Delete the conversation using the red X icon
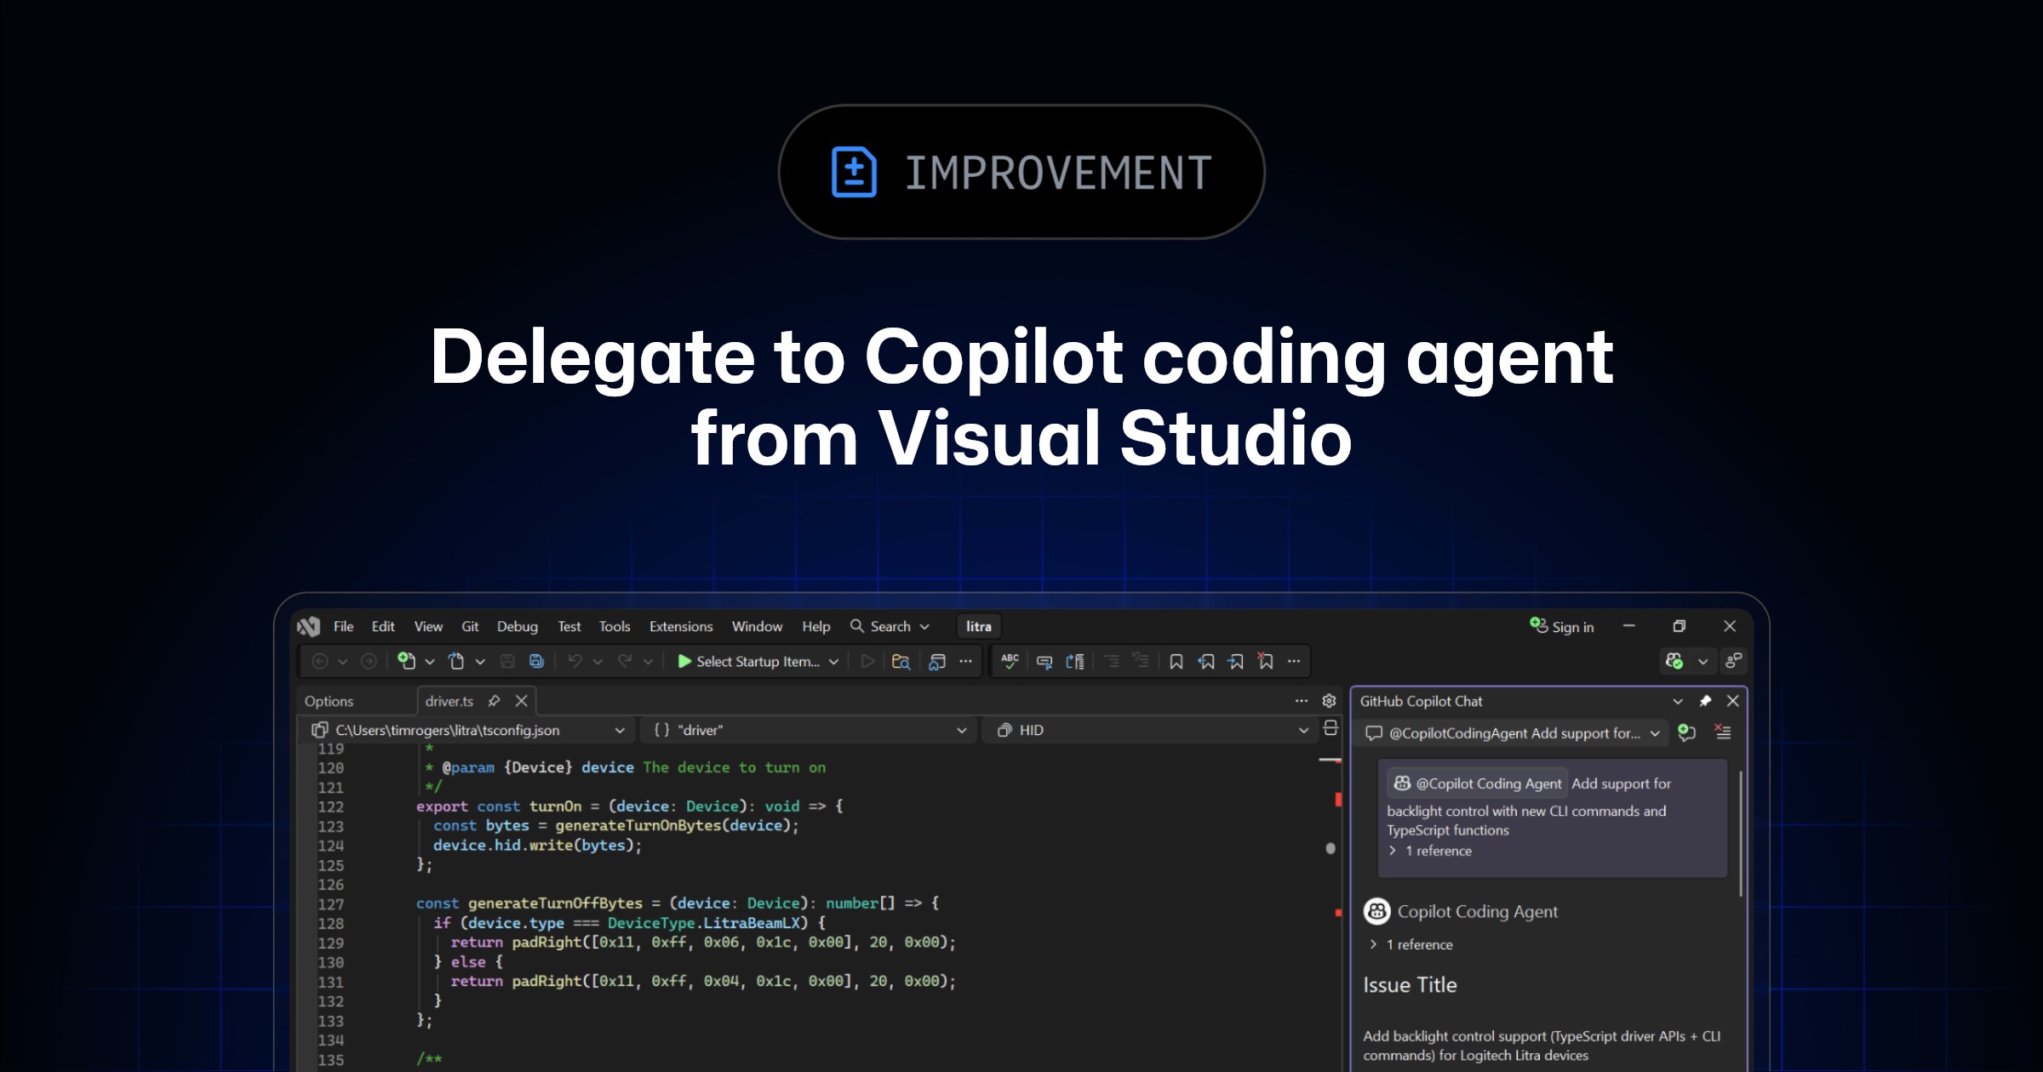Viewport: 2043px width, 1072px height. (x=1722, y=732)
